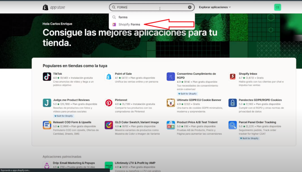The width and height of the screenshot is (302, 172).
Task: Click the TikTok app title link
Action: pyautogui.click(x=58, y=74)
